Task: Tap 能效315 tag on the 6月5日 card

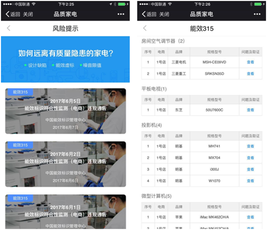Action: 21,92
